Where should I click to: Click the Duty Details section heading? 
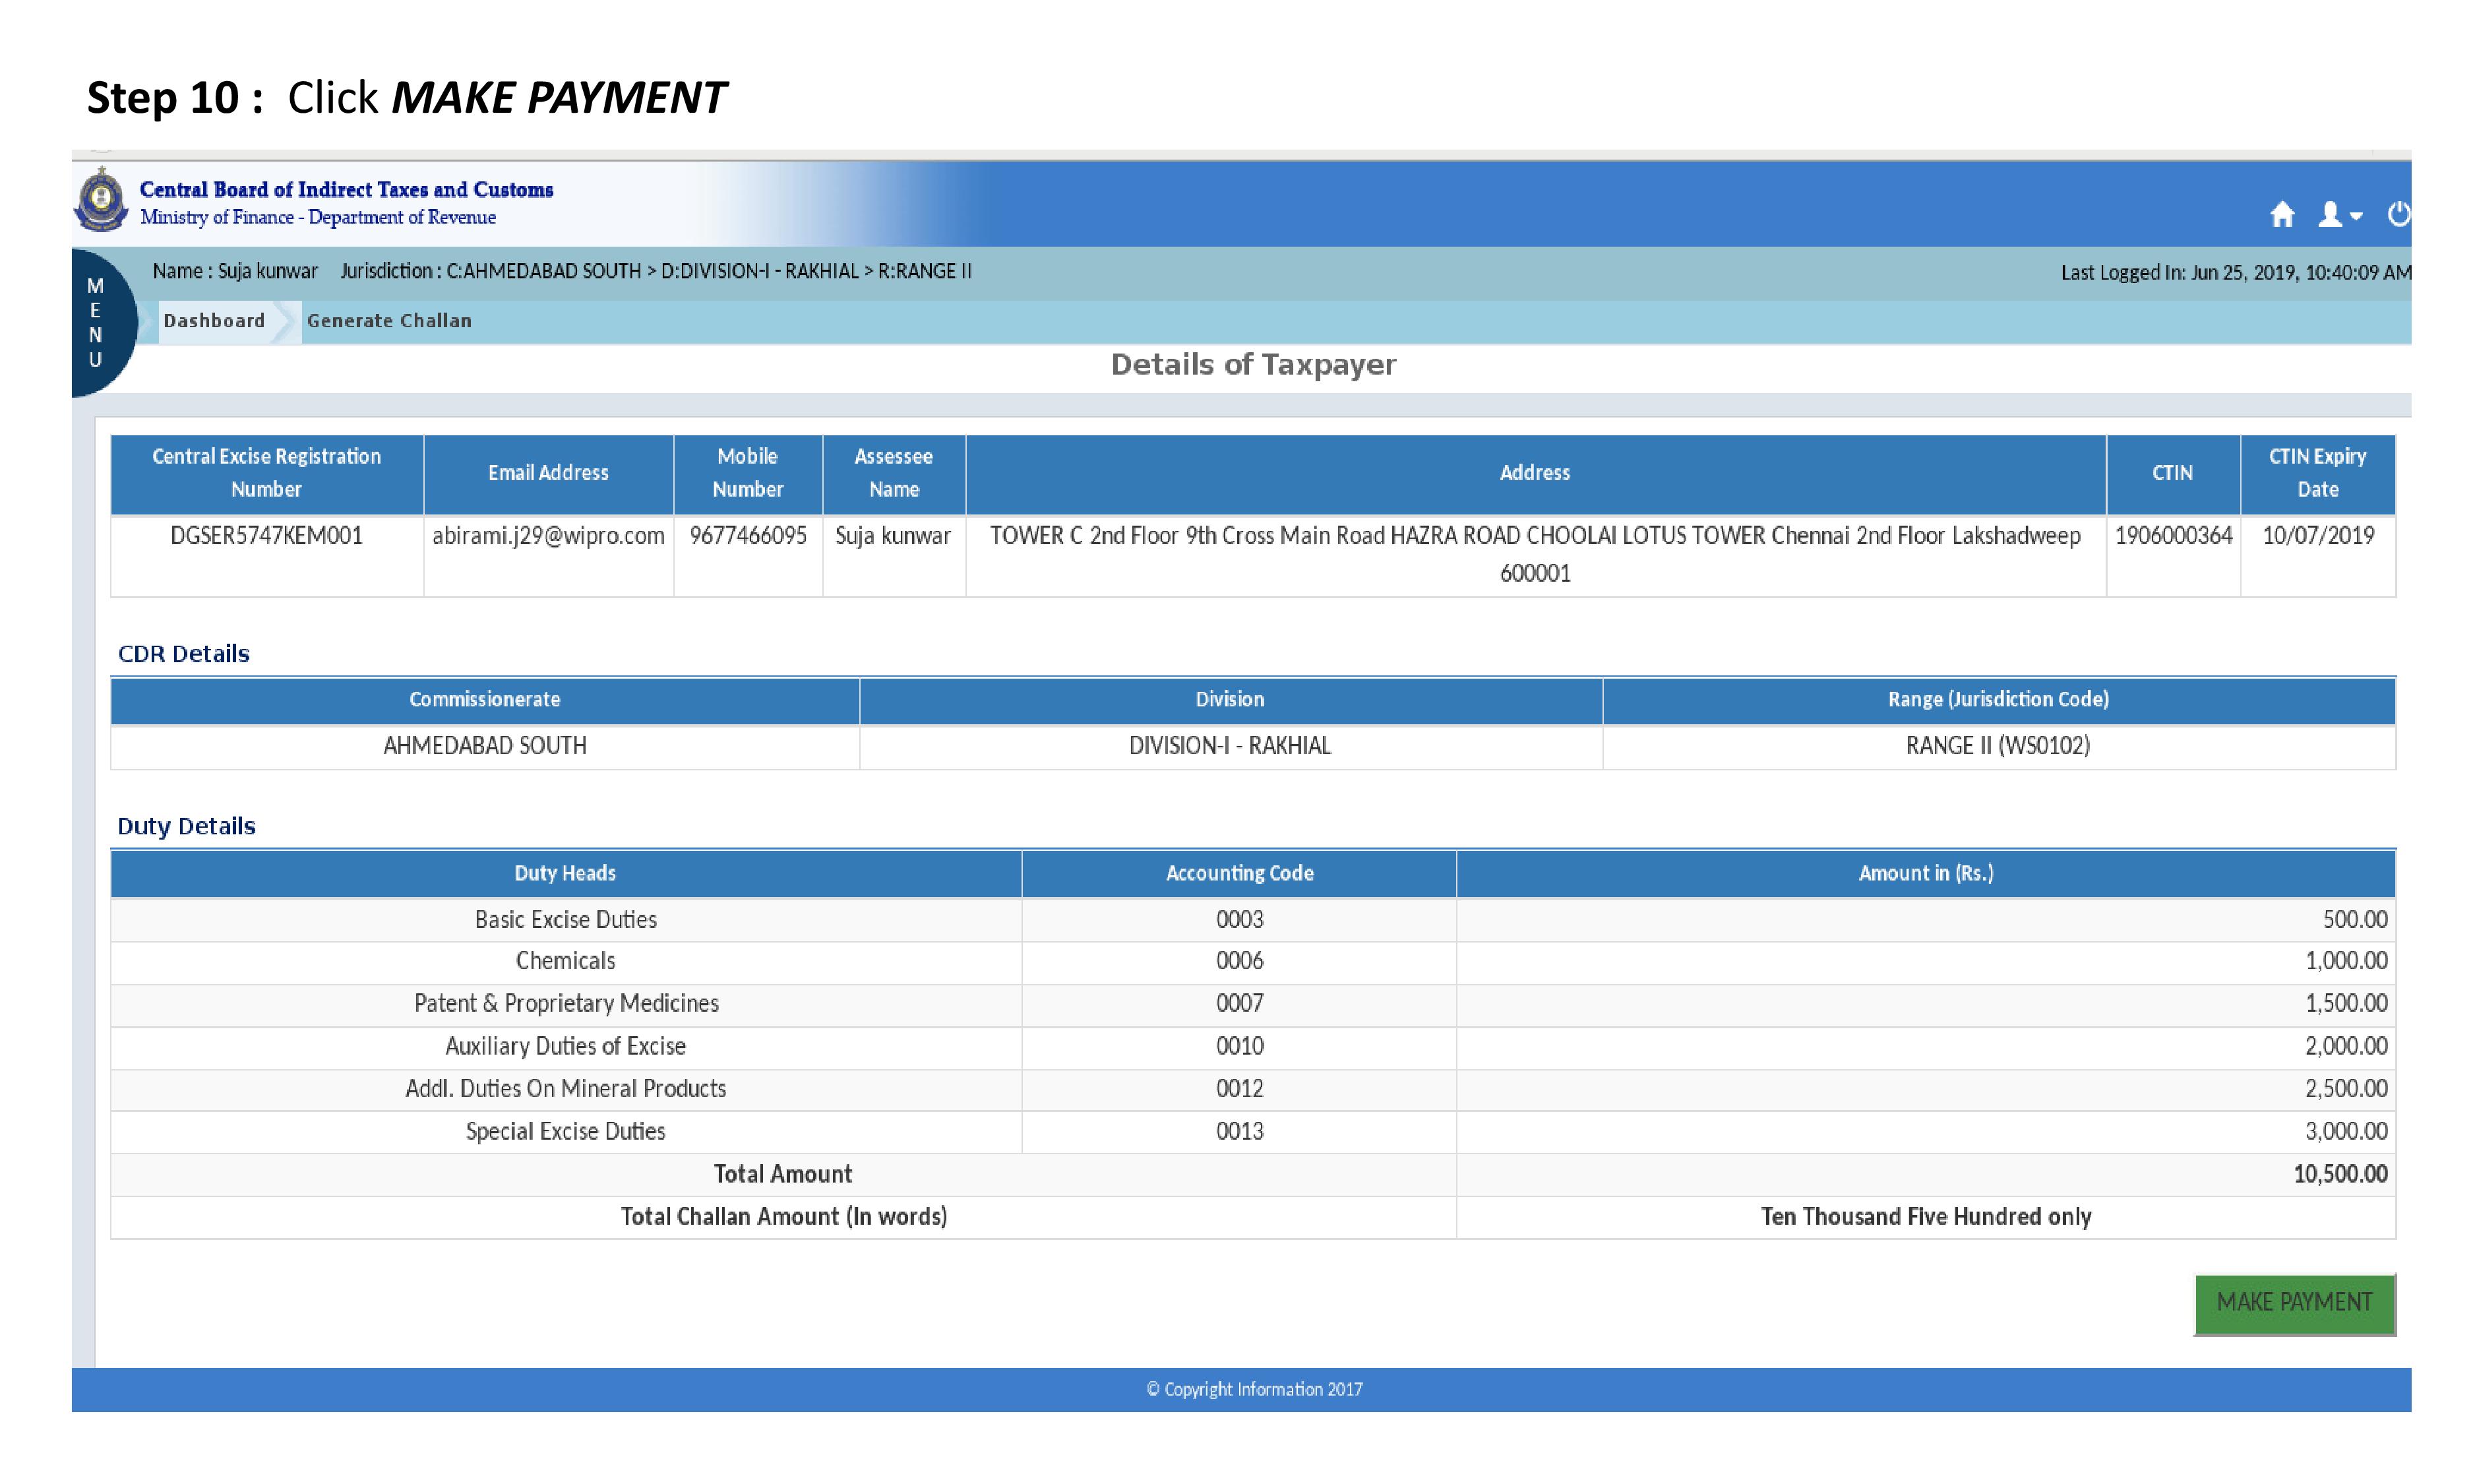186,827
